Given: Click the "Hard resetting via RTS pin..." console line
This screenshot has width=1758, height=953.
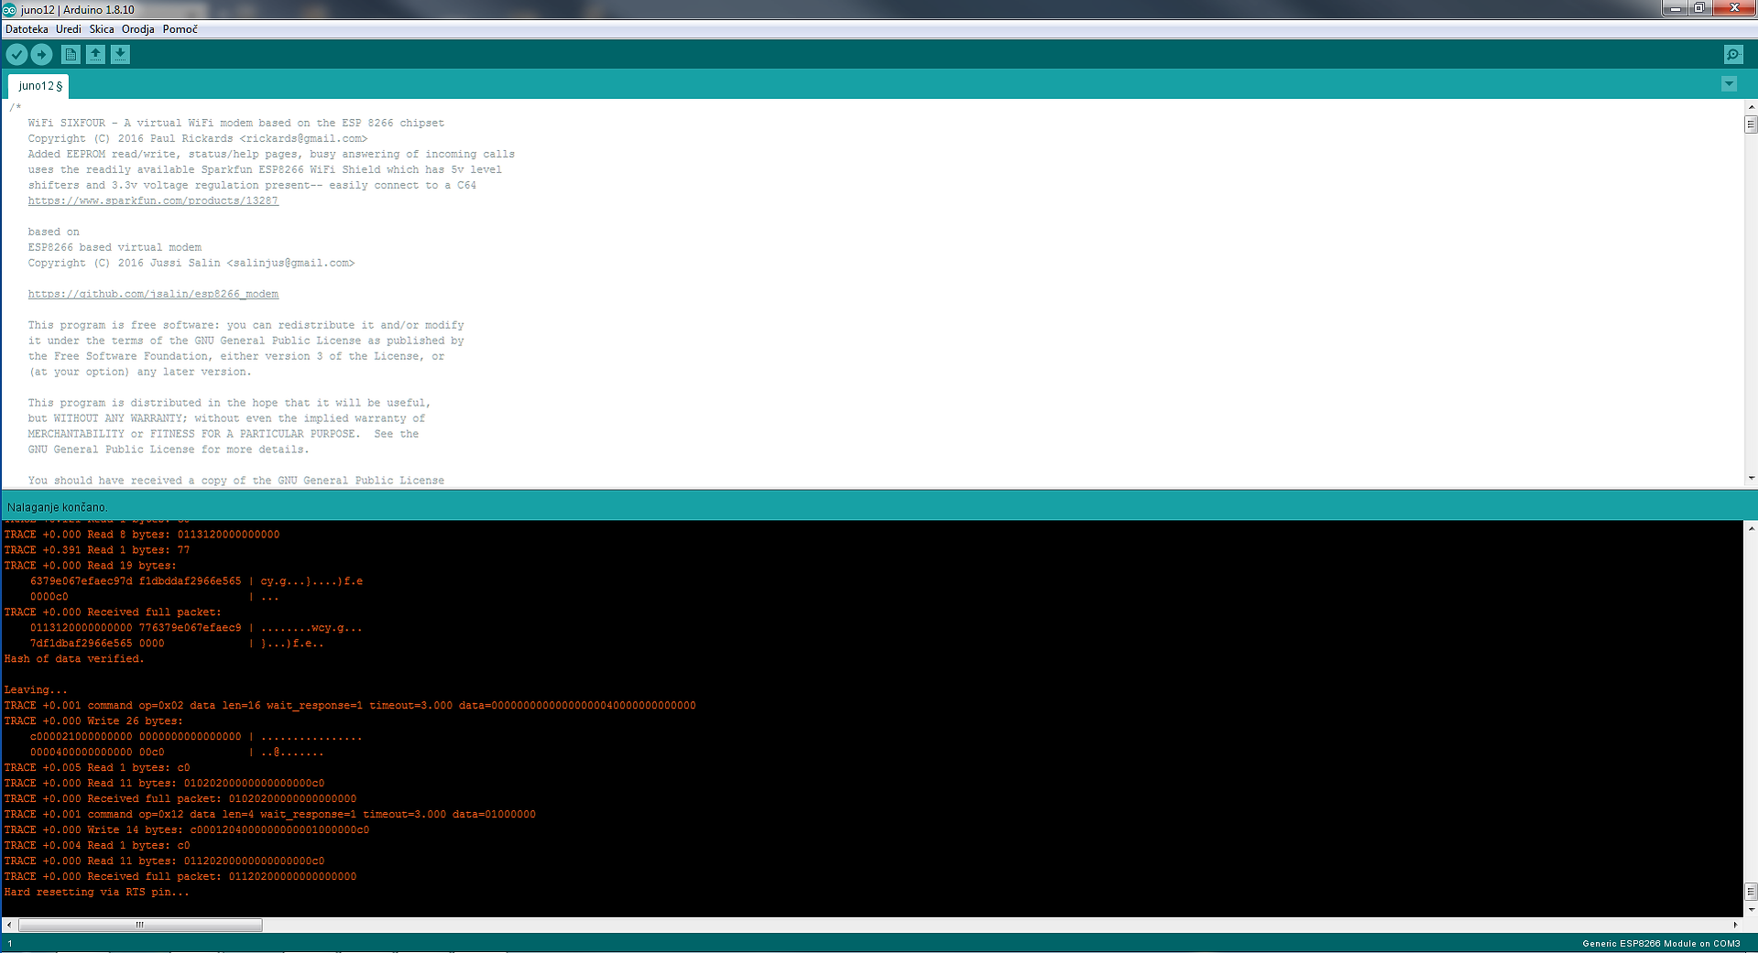Looking at the screenshot, I should pos(96,892).
